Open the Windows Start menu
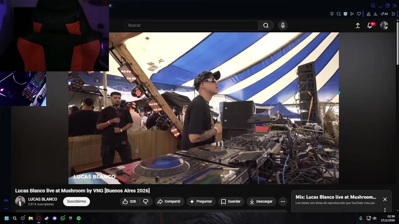This screenshot has width=399, height=224. point(7,218)
